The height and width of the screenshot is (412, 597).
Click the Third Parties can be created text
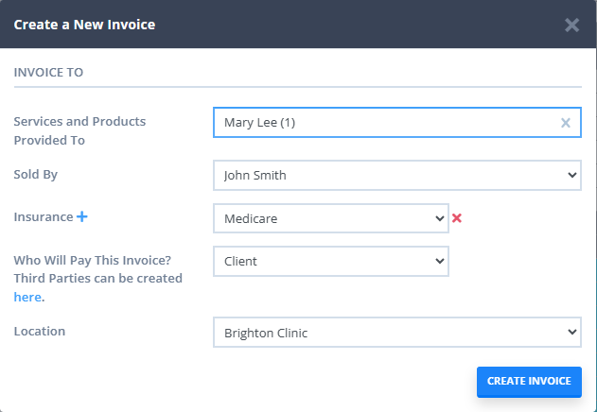coord(97,278)
